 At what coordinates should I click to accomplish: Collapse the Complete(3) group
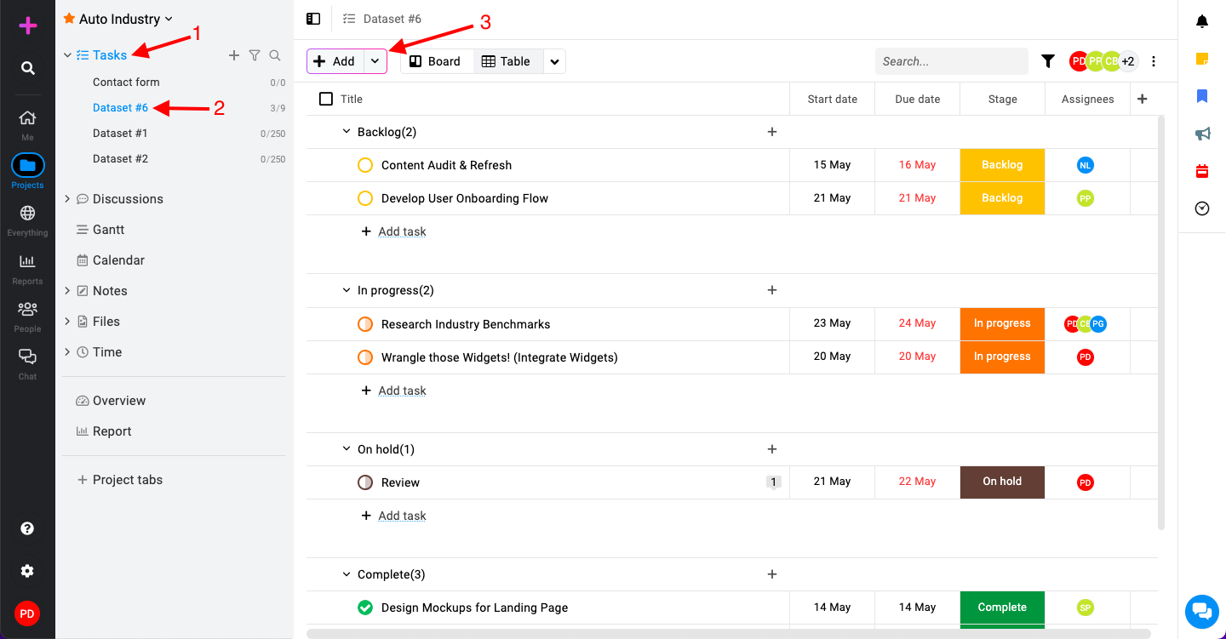[347, 574]
